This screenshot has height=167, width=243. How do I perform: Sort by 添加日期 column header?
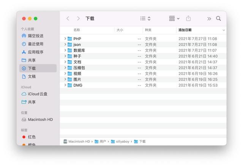click(x=185, y=30)
